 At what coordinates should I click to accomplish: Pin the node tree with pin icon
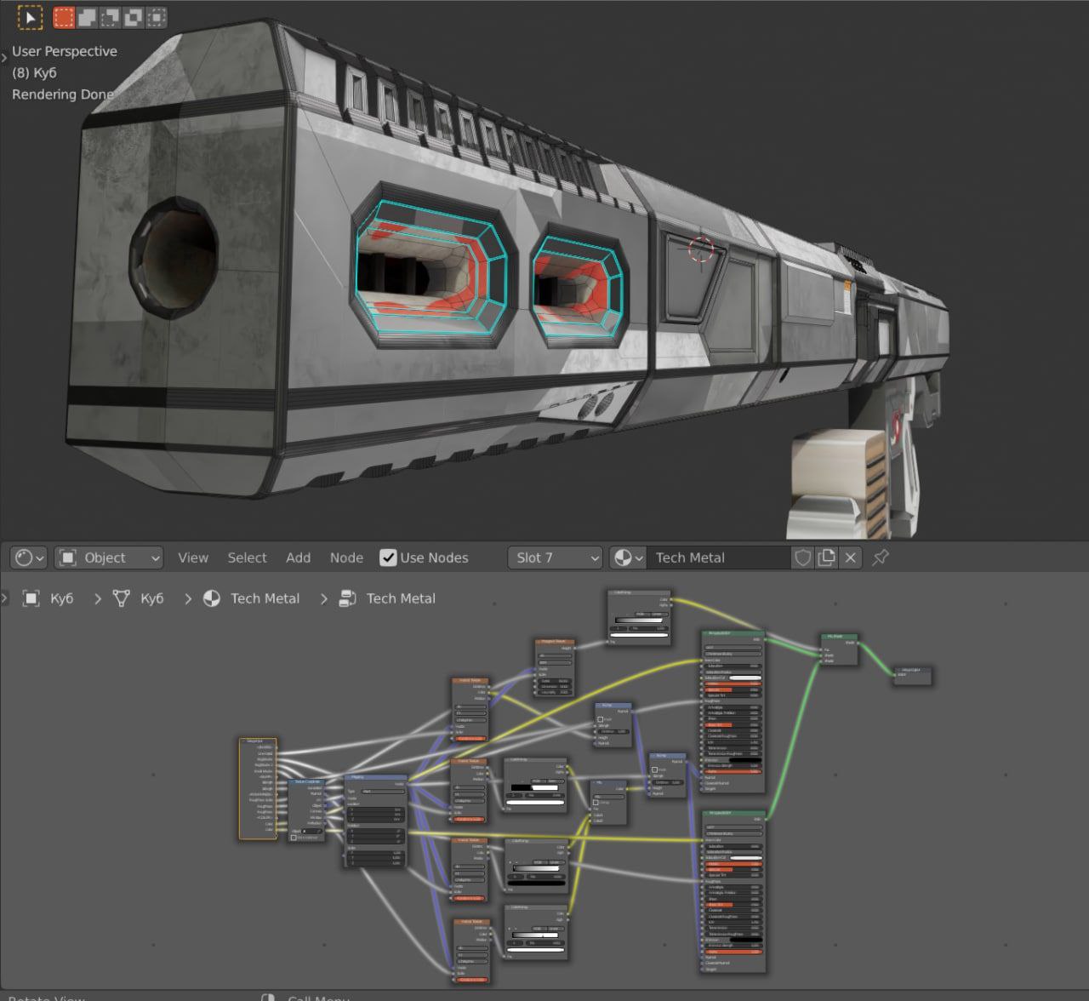click(x=881, y=558)
